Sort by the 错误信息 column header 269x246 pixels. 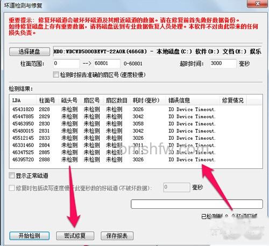(x=193, y=100)
